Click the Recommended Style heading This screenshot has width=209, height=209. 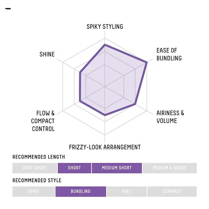coord(37,180)
